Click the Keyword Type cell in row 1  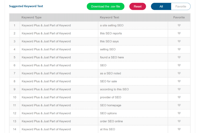click(59, 25)
